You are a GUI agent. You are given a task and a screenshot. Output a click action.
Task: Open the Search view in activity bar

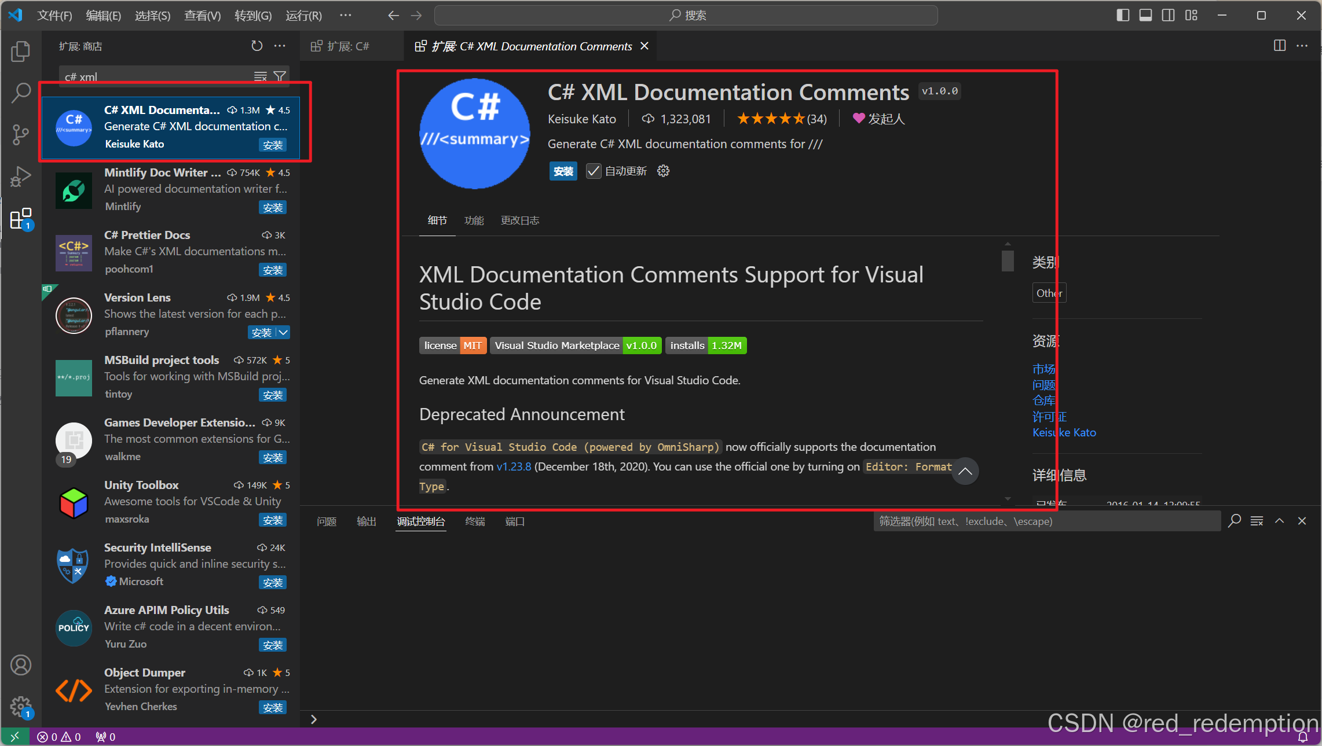21,93
